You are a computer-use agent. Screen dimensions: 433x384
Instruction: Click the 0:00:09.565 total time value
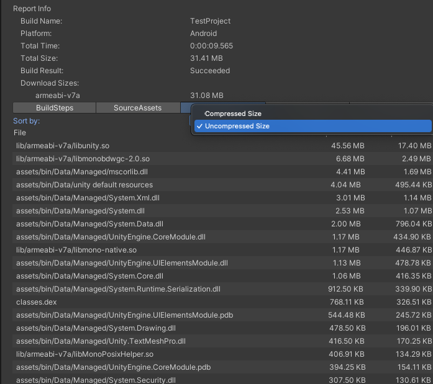(x=211, y=46)
